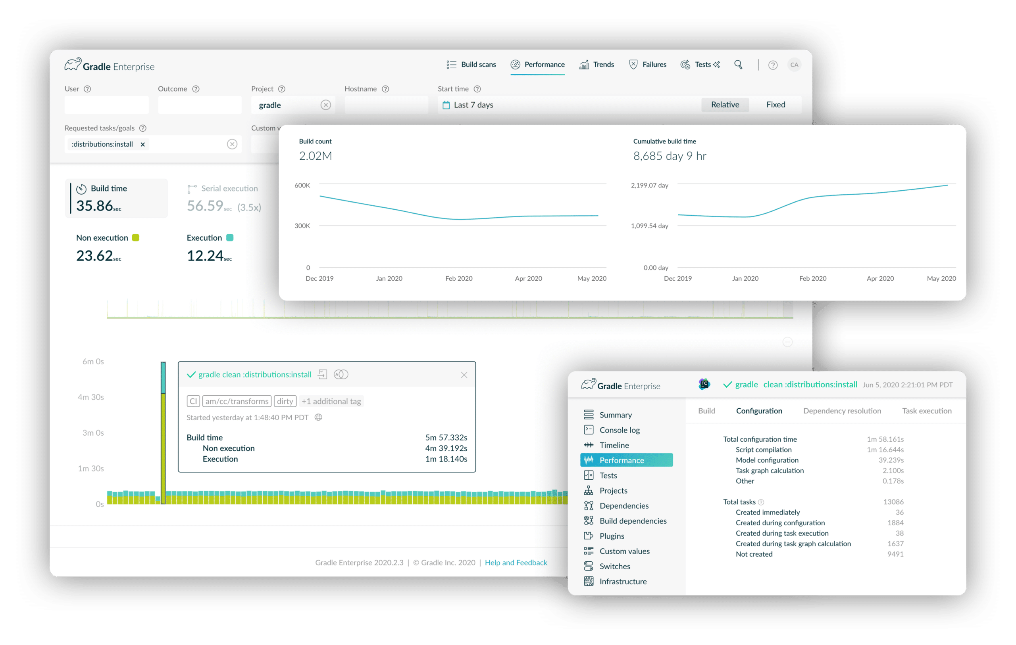Expand +1 additional tag
The height and width of the screenshot is (645, 1016).
(331, 401)
